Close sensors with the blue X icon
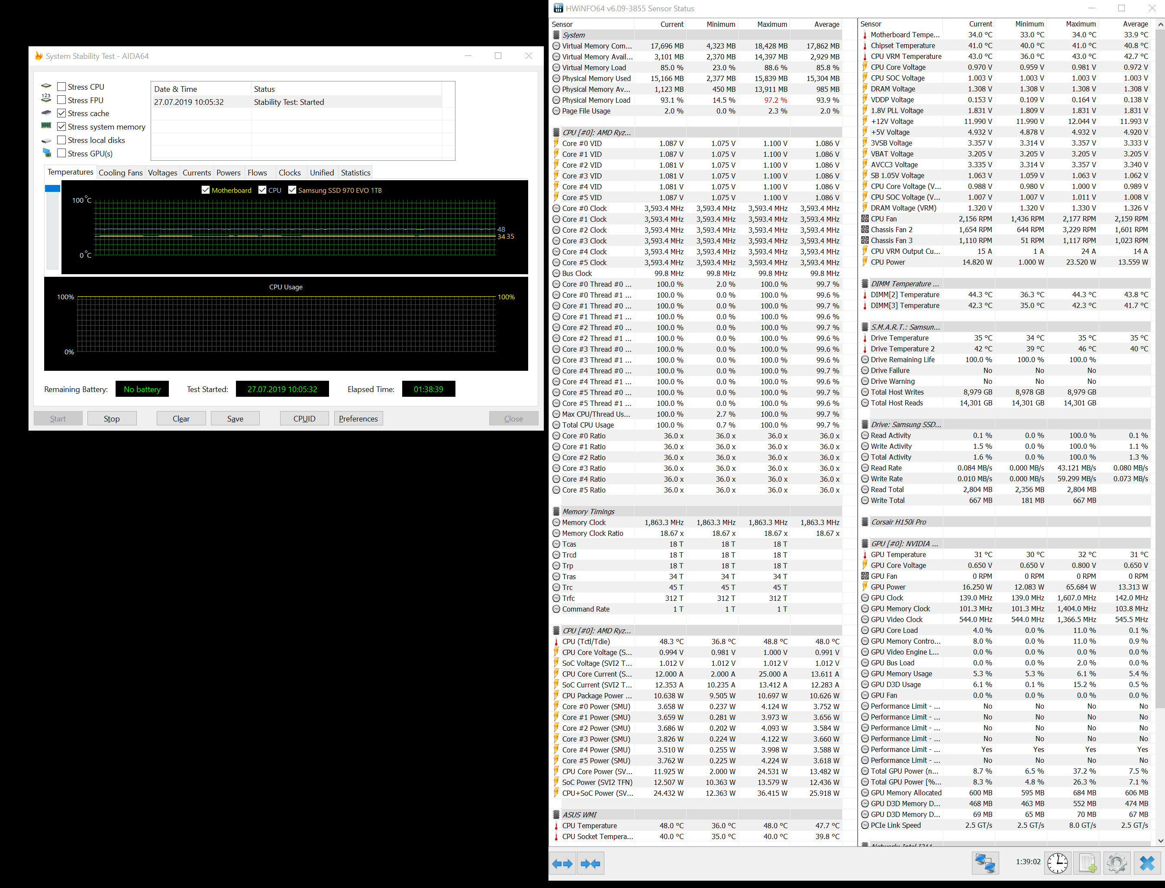The width and height of the screenshot is (1165, 888). point(1146,863)
